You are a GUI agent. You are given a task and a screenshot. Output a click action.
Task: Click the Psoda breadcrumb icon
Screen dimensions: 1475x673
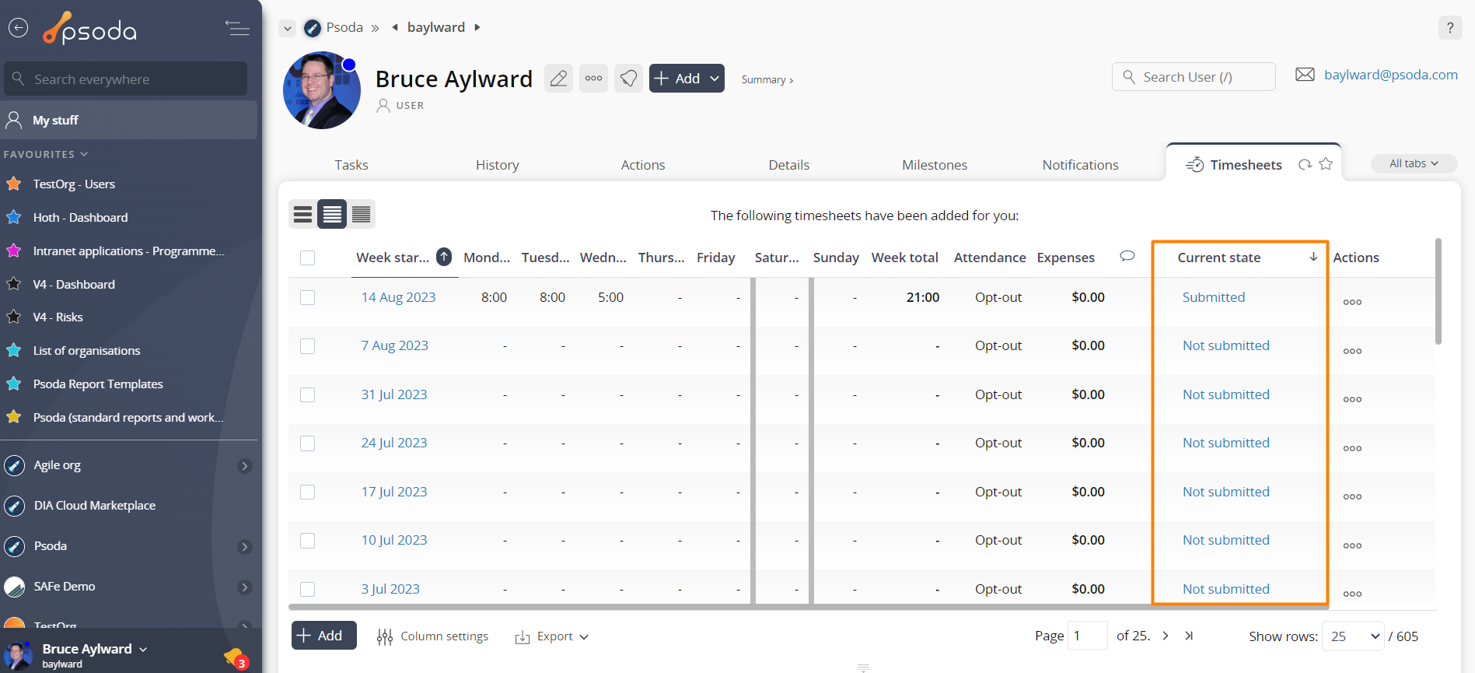pyautogui.click(x=313, y=28)
